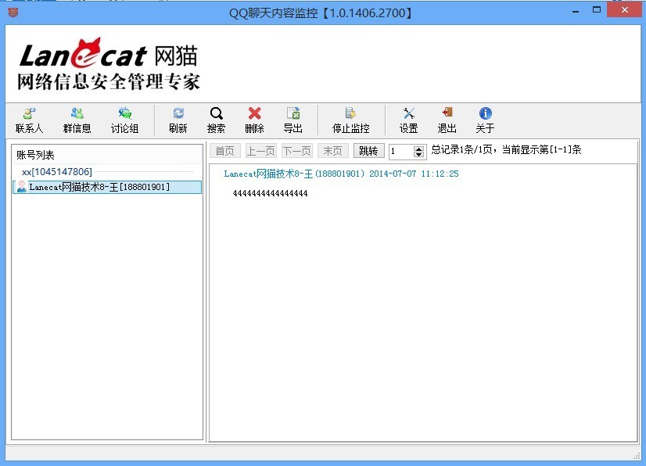Image resolution: width=646 pixels, height=466 pixels.
Task: Click 停止监控 to stop monitoring
Action: pos(351,120)
